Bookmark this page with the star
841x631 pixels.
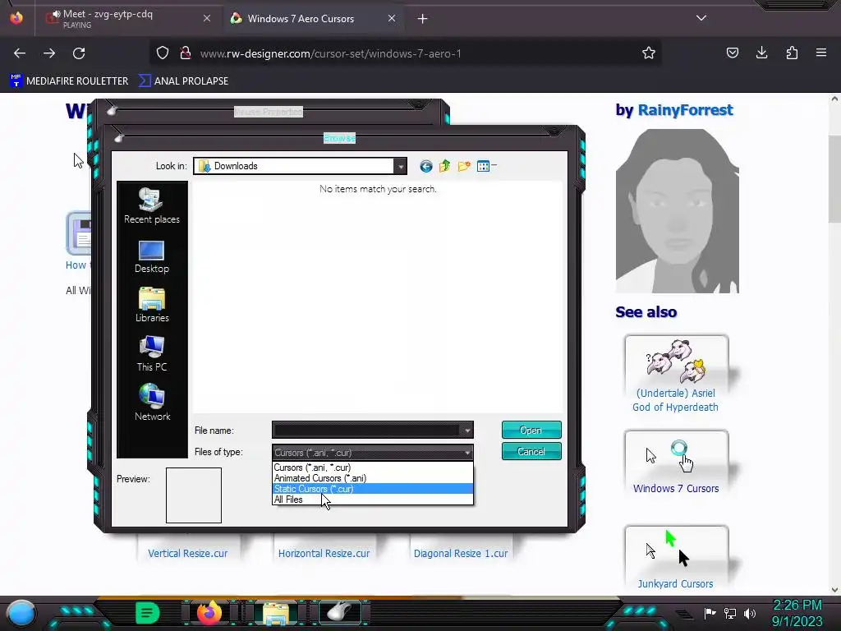point(649,53)
